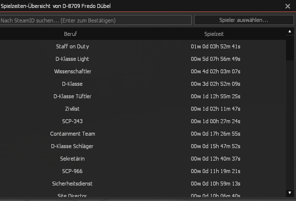Select the D-Klasse Schläger row

(x=143, y=146)
